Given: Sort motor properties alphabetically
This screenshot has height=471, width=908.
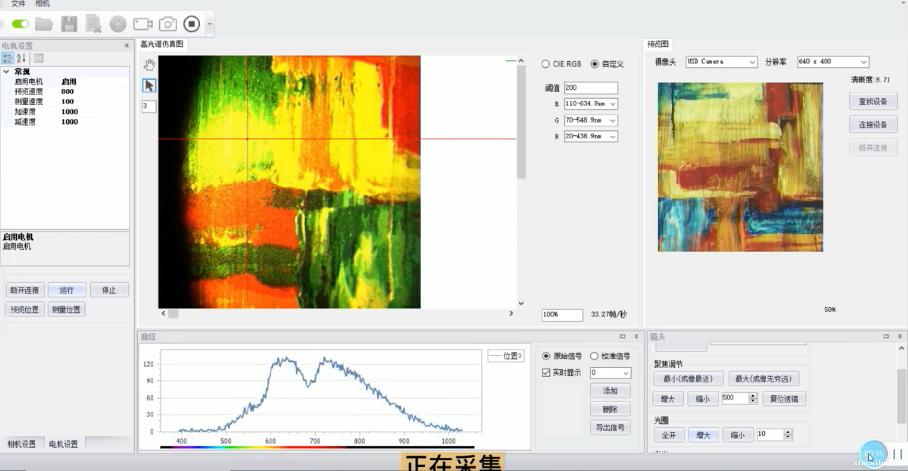Looking at the screenshot, I should tap(21, 58).
